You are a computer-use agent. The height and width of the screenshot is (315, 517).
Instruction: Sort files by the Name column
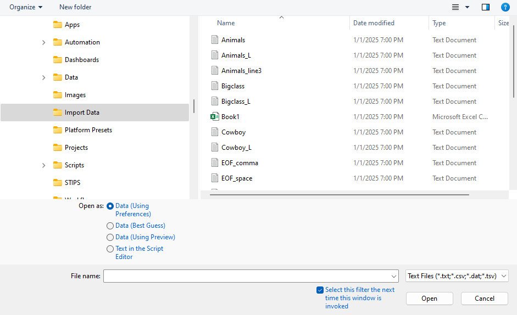tap(226, 23)
